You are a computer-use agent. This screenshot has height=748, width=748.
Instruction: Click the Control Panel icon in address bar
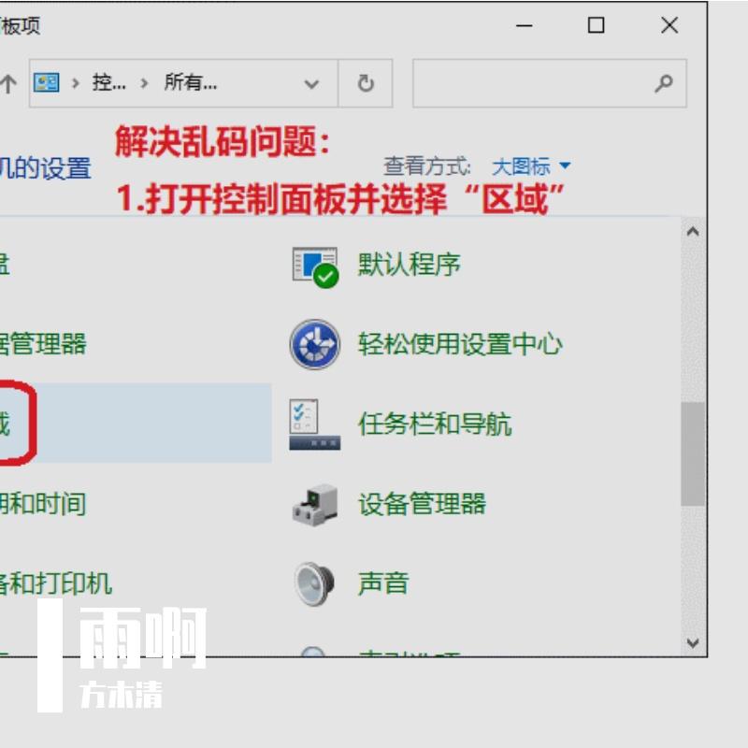point(46,82)
